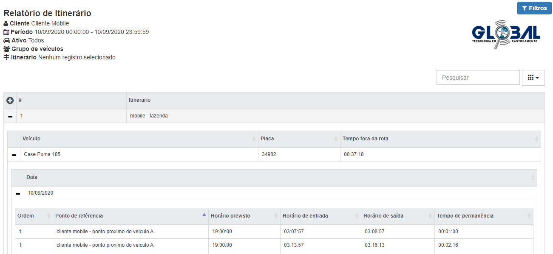Sort by Tempo de permanência column

click(x=483, y=216)
